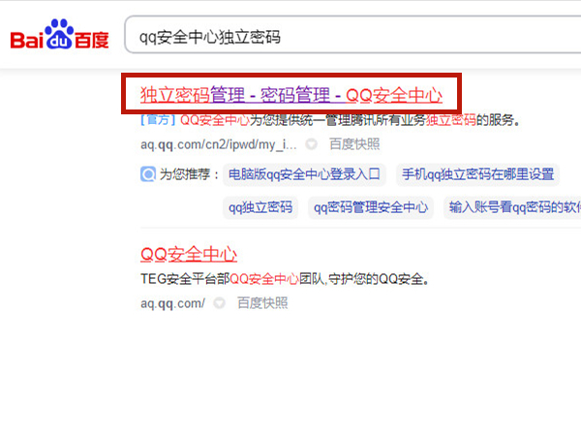Click the aq.qq.com/ URL of second result
Viewport: 581px width, 436px height.
[172, 303]
